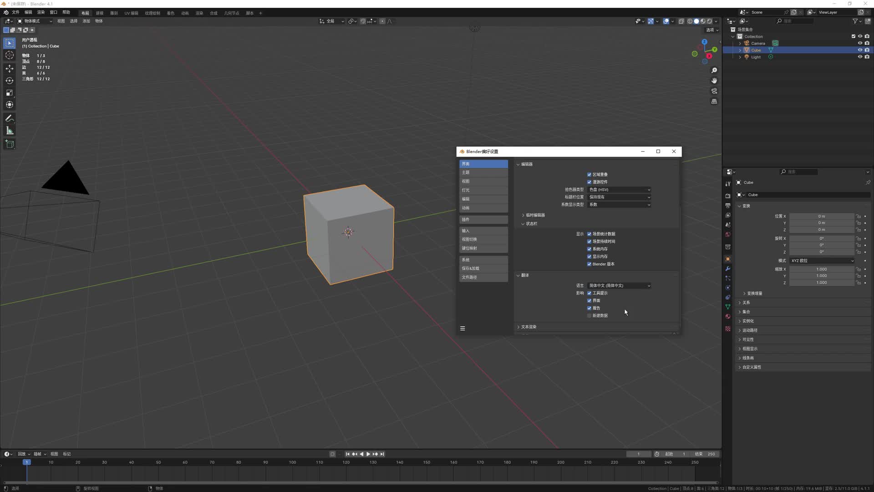The image size is (874, 492).
Task: Uncheck the 漫游控件 checkbox
Action: (589, 182)
